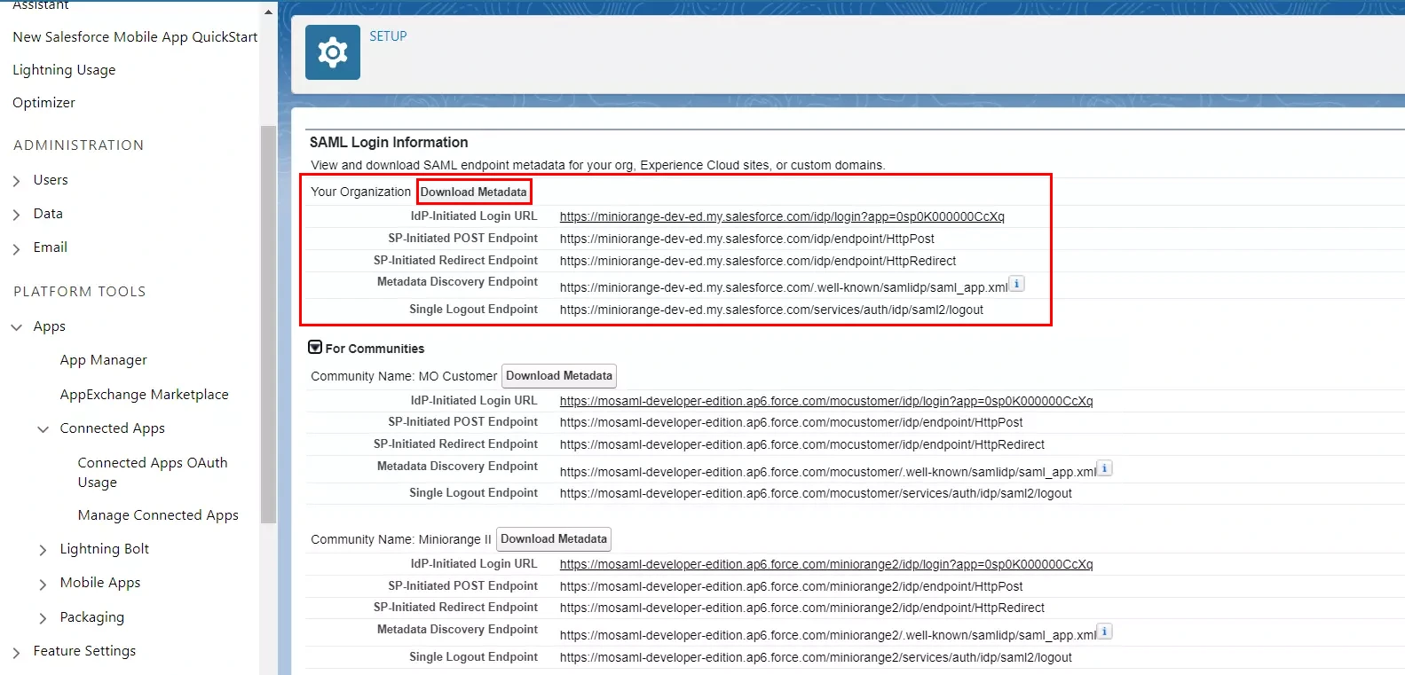Screen dimensions: 1405x675
Task: Click info icon beside mocustomer Metadata Discovery Endpoint
Action: click(1105, 468)
